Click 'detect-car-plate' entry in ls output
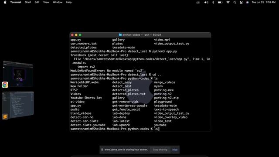This screenshot has height=157, width=279. point(84,121)
